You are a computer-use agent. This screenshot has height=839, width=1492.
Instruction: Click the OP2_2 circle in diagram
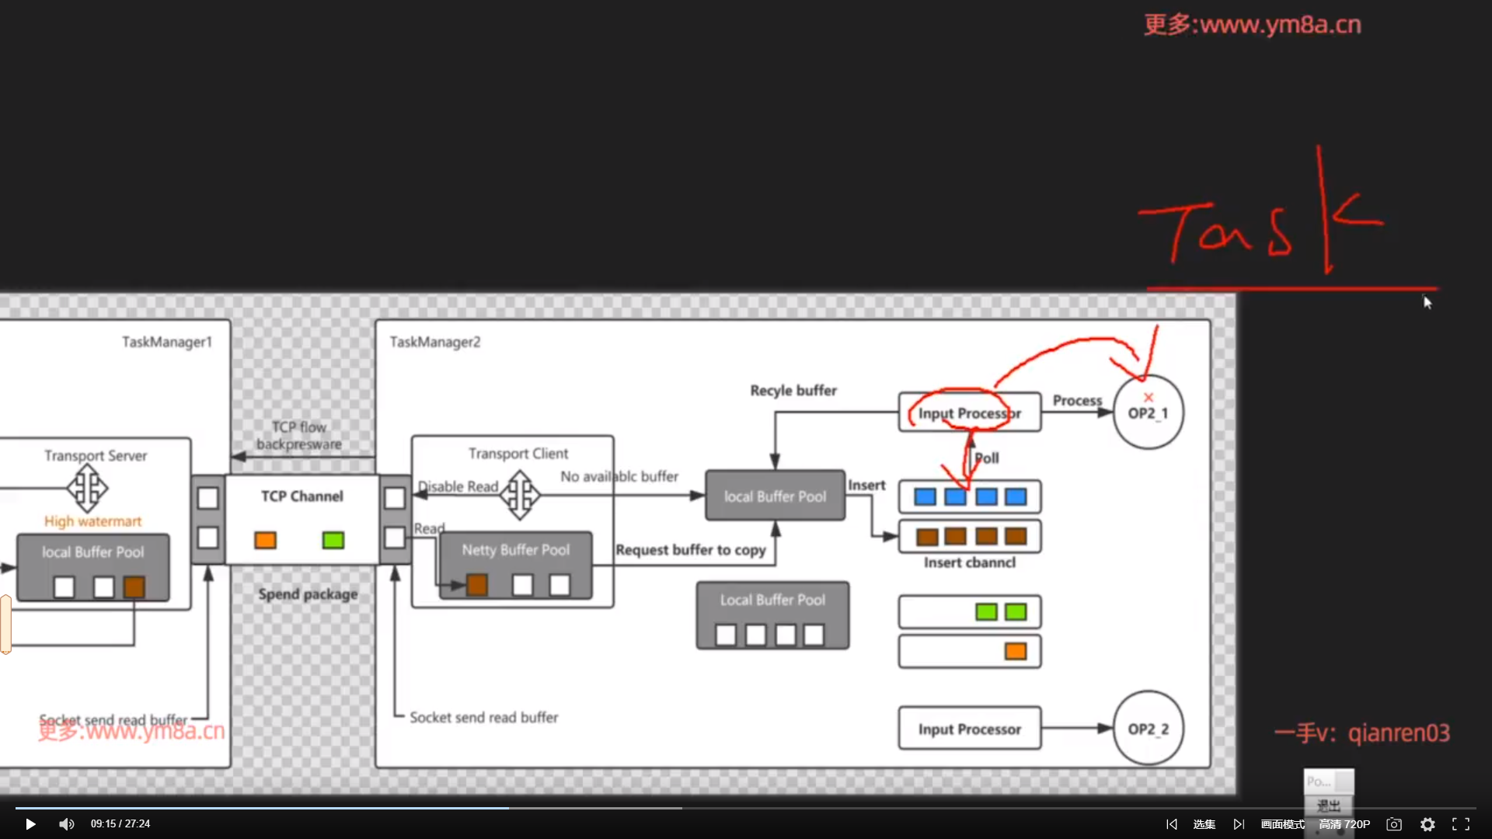coord(1149,729)
